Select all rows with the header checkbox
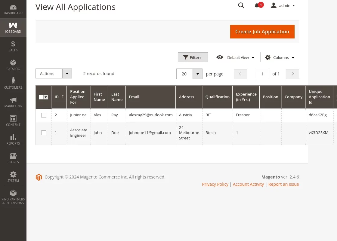This screenshot has height=241, width=337. tap(43, 97)
